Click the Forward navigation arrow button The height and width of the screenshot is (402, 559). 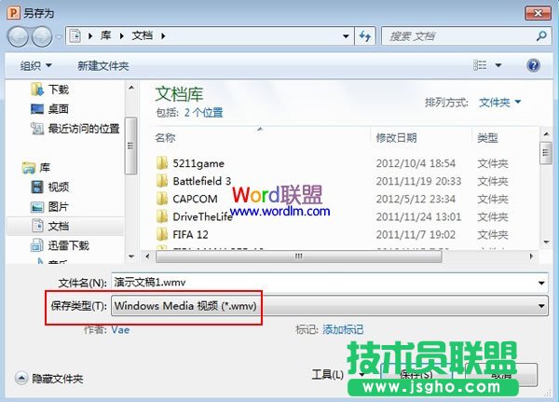point(42,36)
